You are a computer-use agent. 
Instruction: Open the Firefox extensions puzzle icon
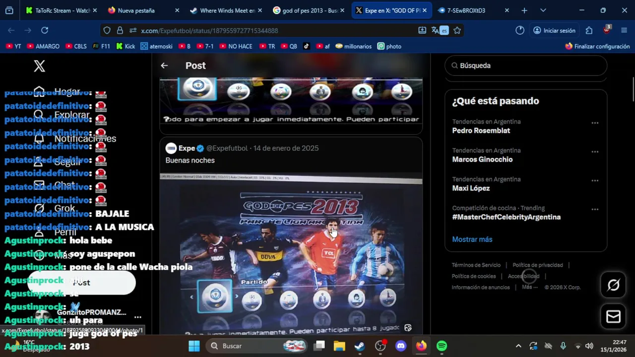click(x=589, y=30)
